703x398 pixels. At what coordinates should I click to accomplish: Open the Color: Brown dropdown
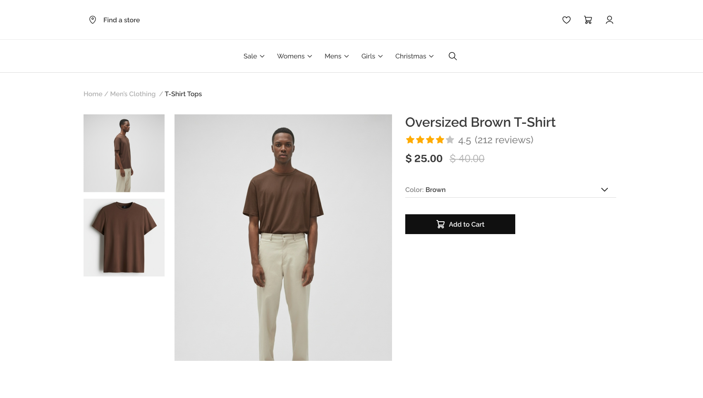(x=510, y=190)
